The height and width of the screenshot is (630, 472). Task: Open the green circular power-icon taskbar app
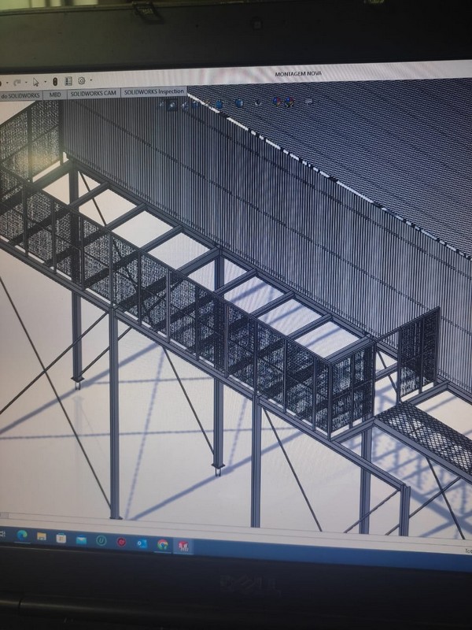click(x=101, y=541)
